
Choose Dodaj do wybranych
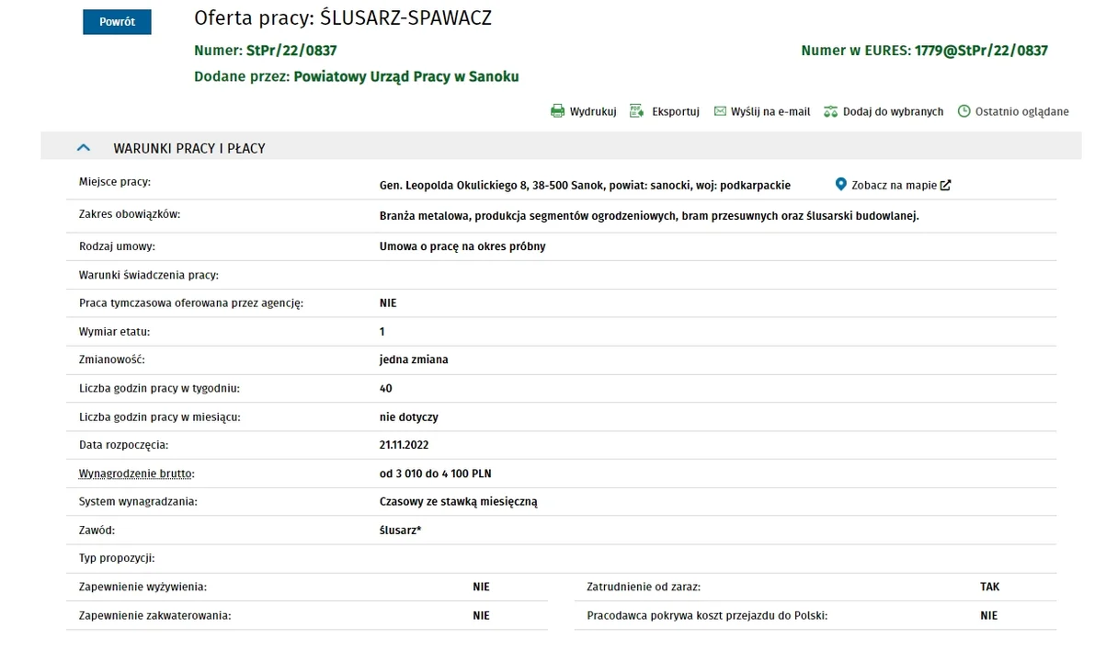click(x=893, y=111)
